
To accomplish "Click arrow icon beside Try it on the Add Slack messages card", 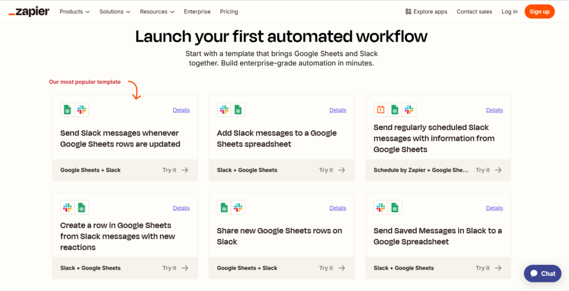I will pyautogui.click(x=342, y=170).
